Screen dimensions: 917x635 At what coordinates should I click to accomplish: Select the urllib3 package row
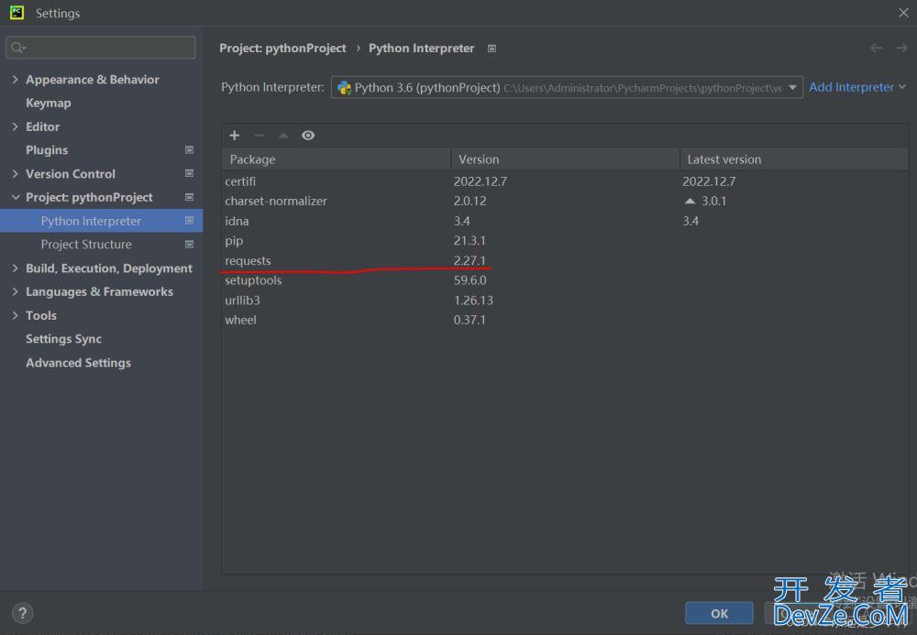point(565,301)
